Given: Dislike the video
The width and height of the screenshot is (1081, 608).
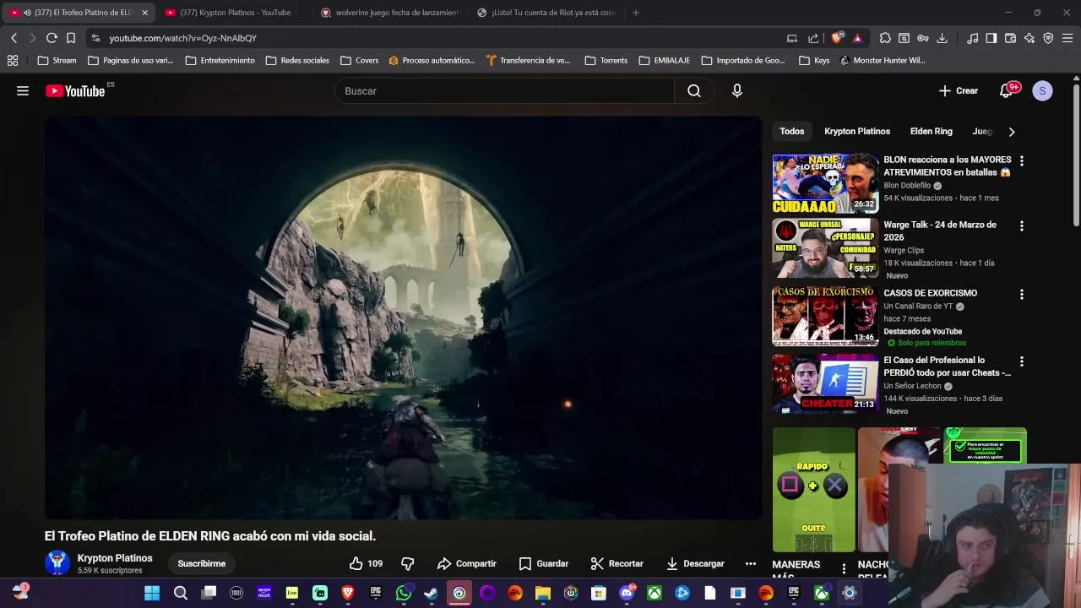Looking at the screenshot, I should click(407, 563).
